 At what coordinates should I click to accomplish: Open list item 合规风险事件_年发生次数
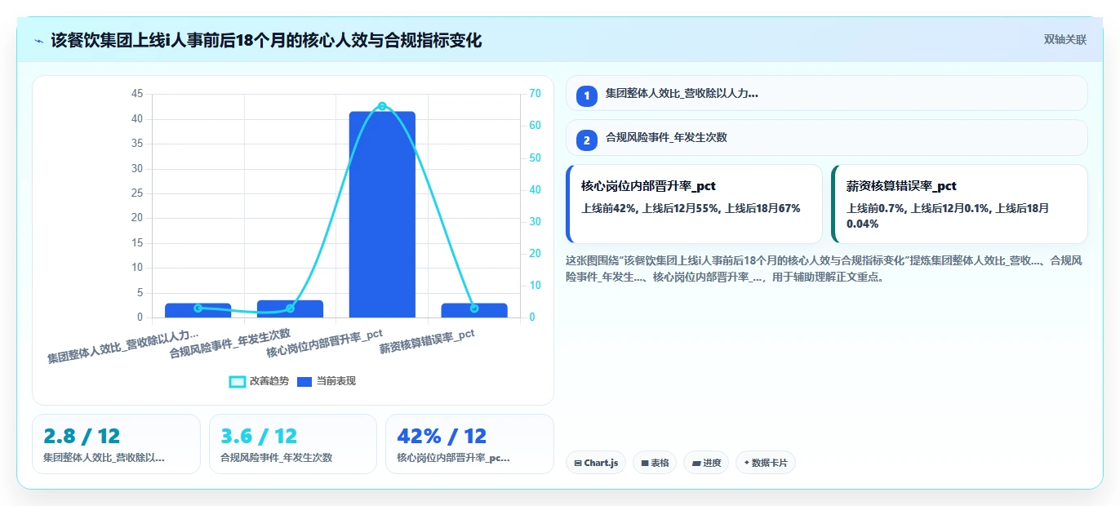point(826,138)
